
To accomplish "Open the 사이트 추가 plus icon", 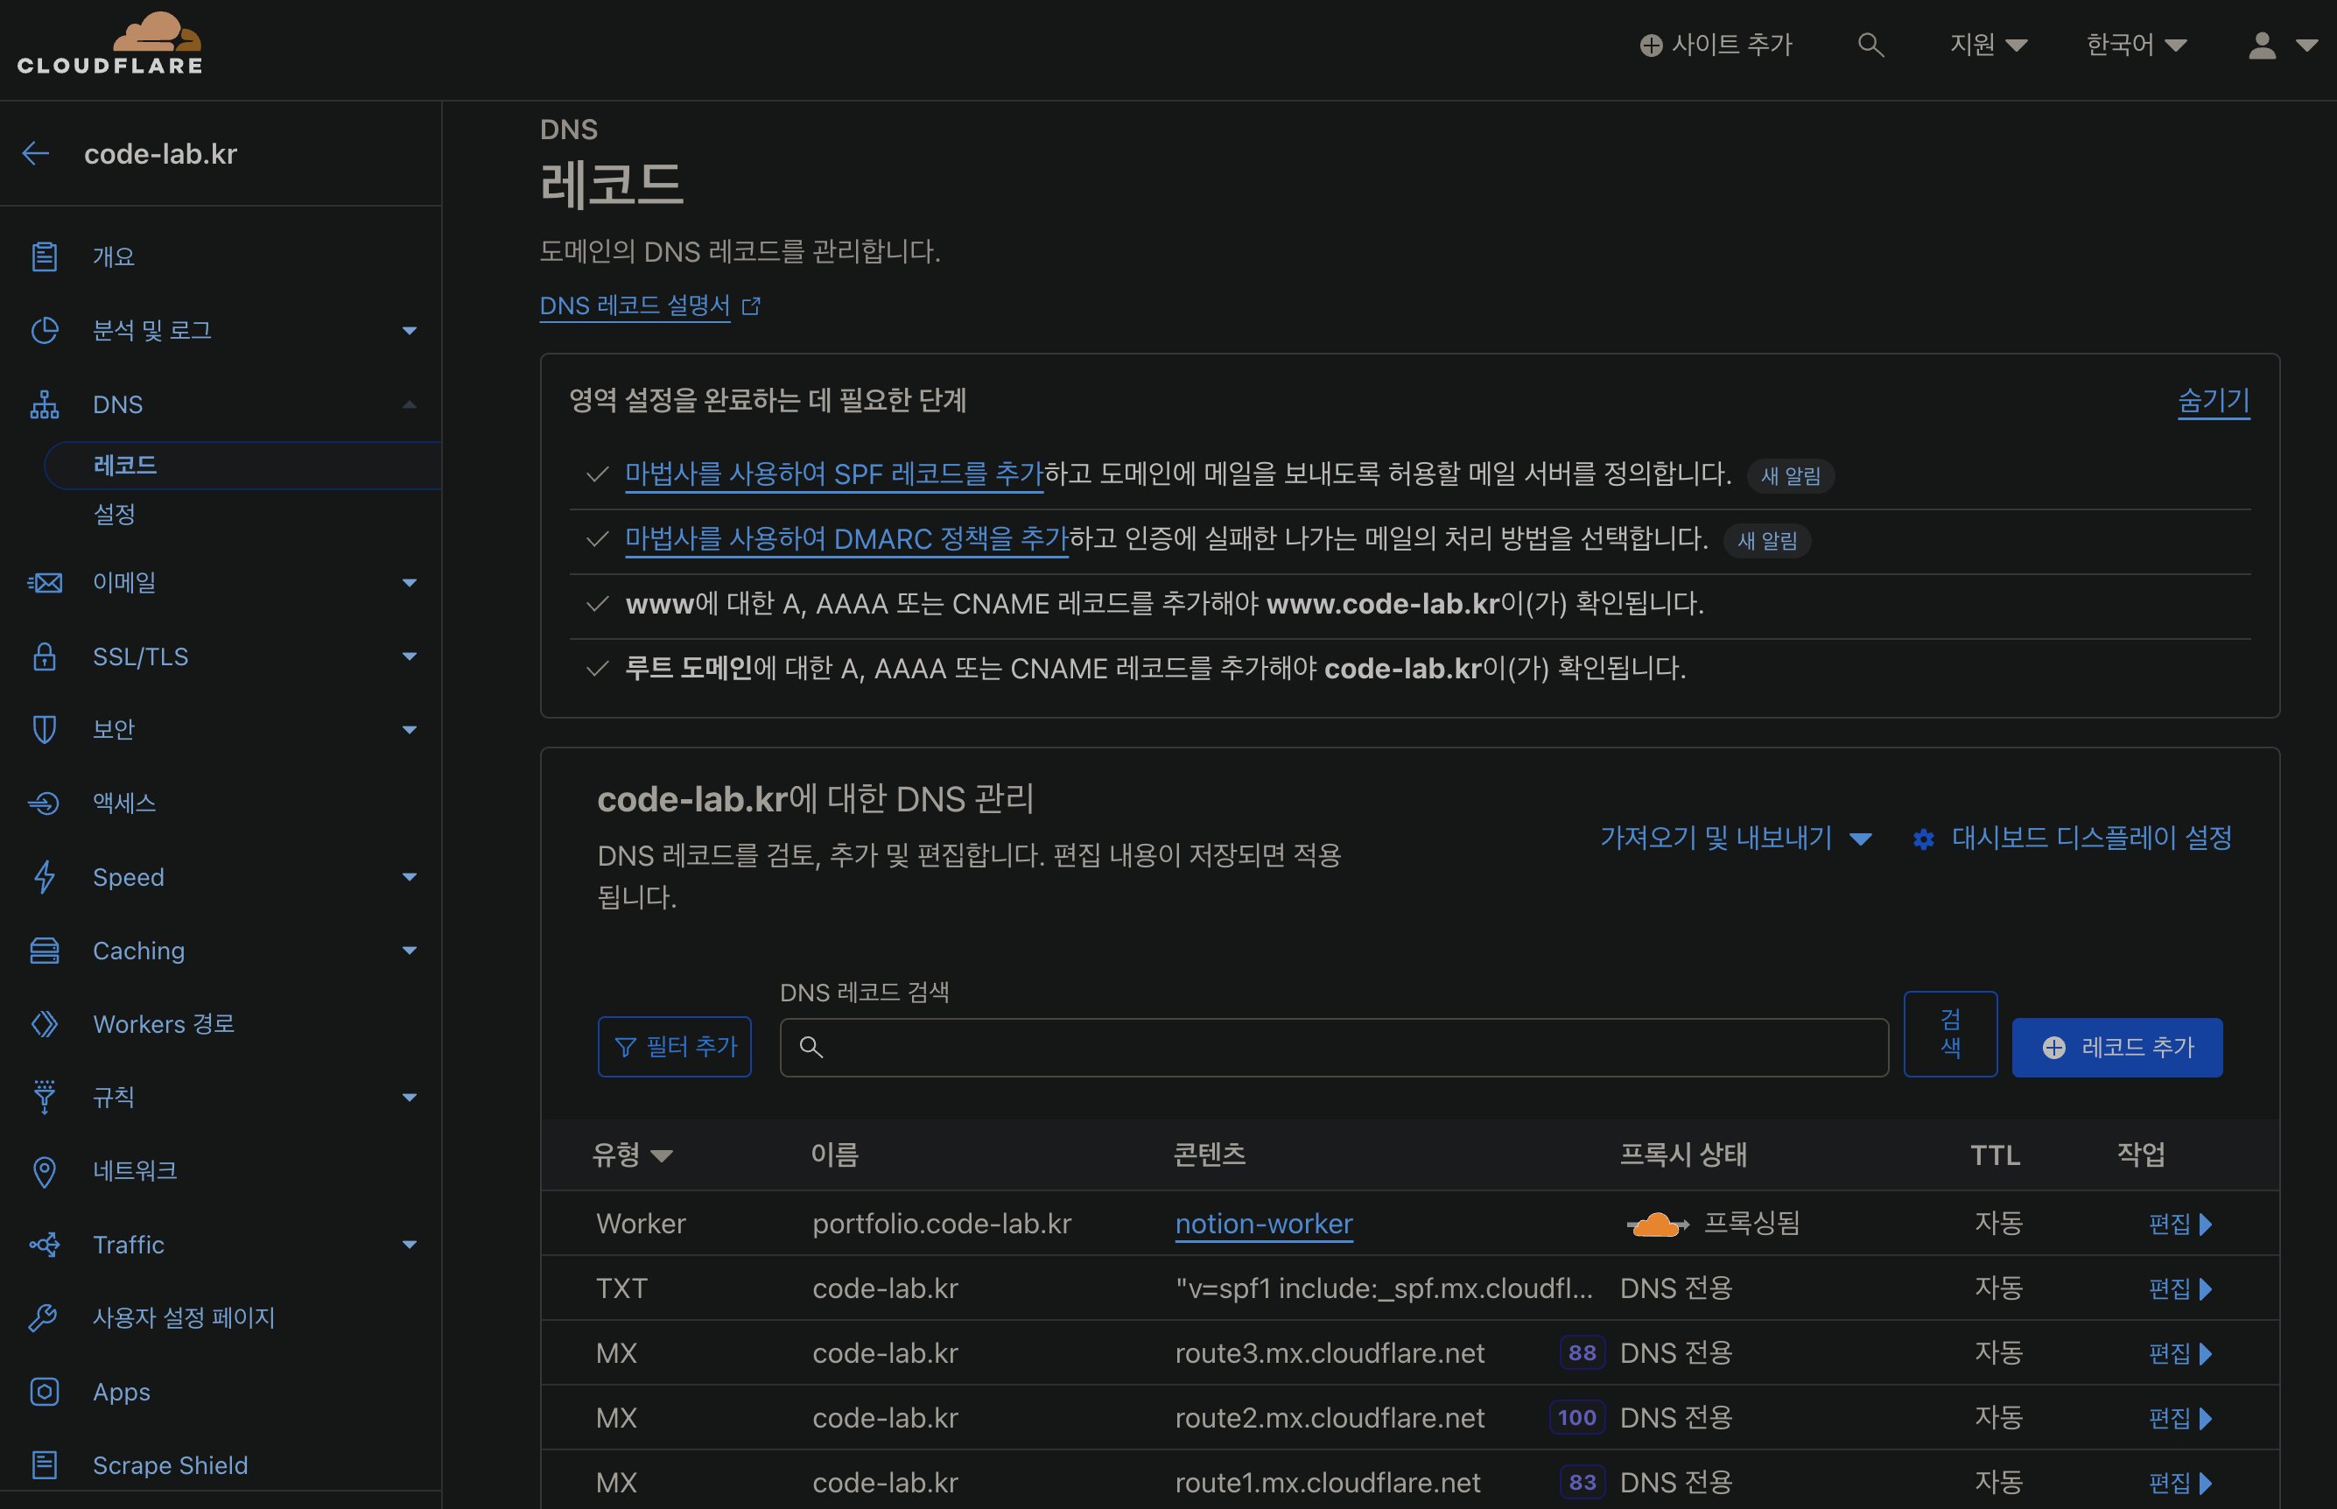I will (1652, 44).
